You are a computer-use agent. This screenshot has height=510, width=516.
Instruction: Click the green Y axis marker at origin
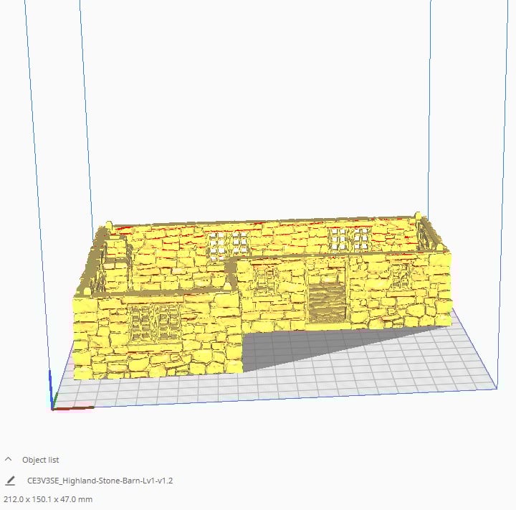click(55, 400)
